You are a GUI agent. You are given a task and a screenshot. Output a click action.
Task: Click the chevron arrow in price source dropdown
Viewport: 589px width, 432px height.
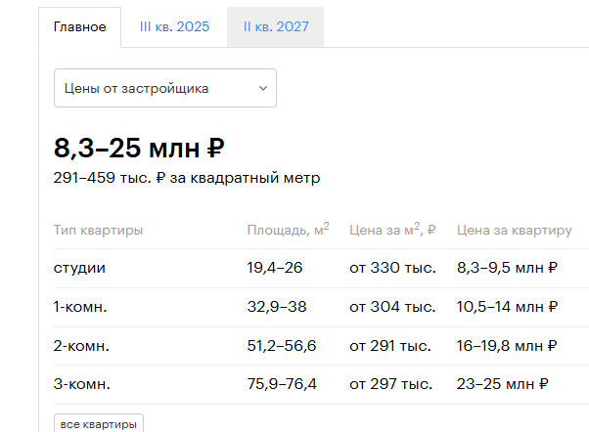tap(263, 89)
